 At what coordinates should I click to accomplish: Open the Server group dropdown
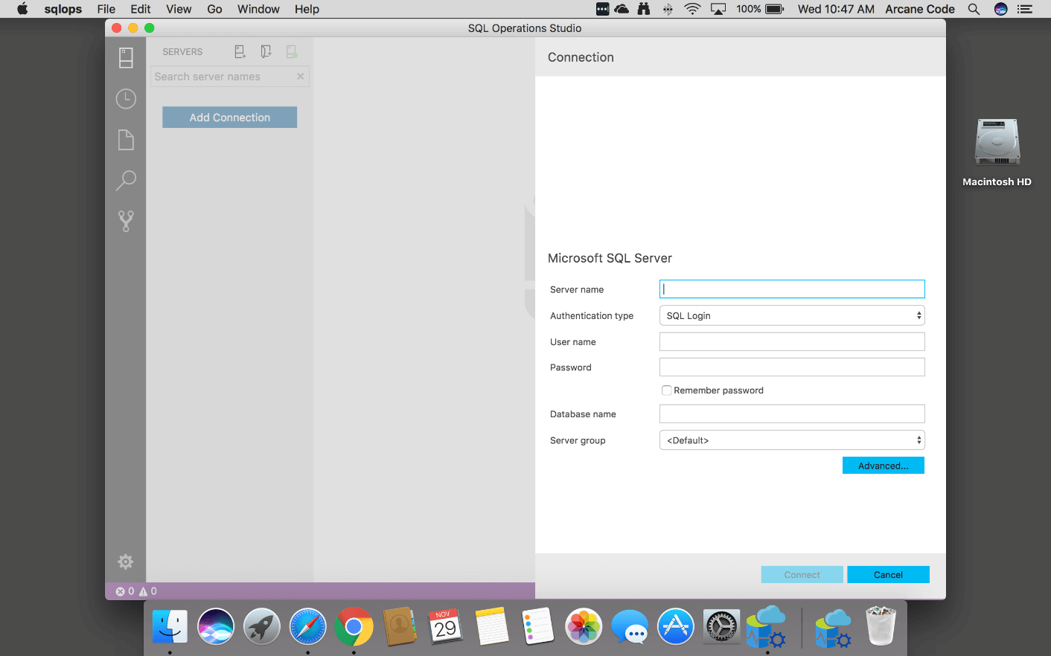792,440
